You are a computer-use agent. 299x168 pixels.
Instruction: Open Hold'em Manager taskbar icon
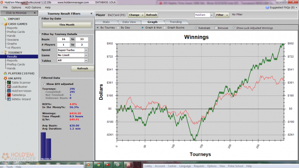[88, 165]
